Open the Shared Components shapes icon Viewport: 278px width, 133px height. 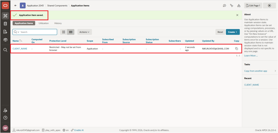239,5
